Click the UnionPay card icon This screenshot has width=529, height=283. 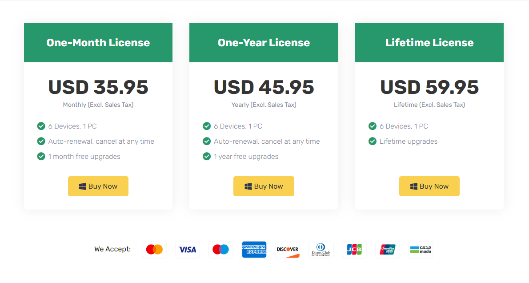387,250
